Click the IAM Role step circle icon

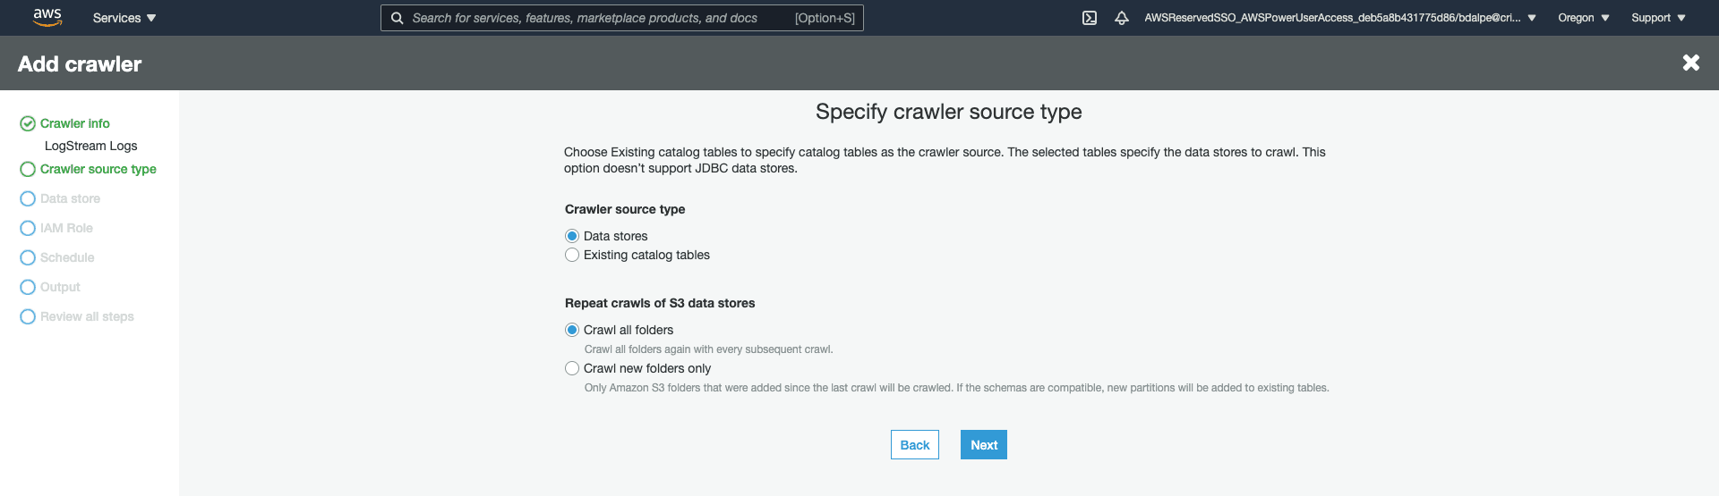[x=28, y=228]
